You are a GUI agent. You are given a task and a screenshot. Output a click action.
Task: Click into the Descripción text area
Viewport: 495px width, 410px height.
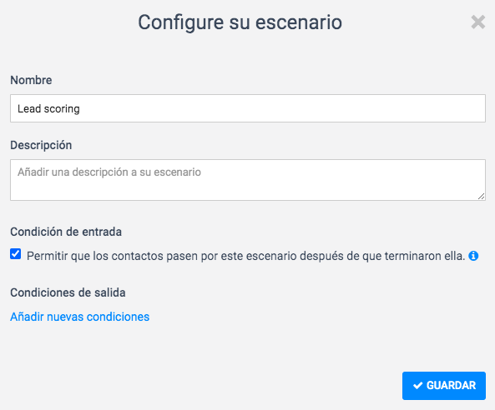(248, 180)
